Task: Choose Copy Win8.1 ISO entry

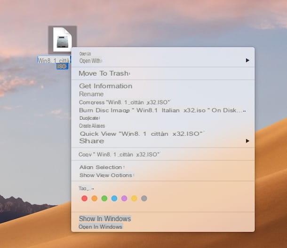Action: pyautogui.click(x=119, y=155)
